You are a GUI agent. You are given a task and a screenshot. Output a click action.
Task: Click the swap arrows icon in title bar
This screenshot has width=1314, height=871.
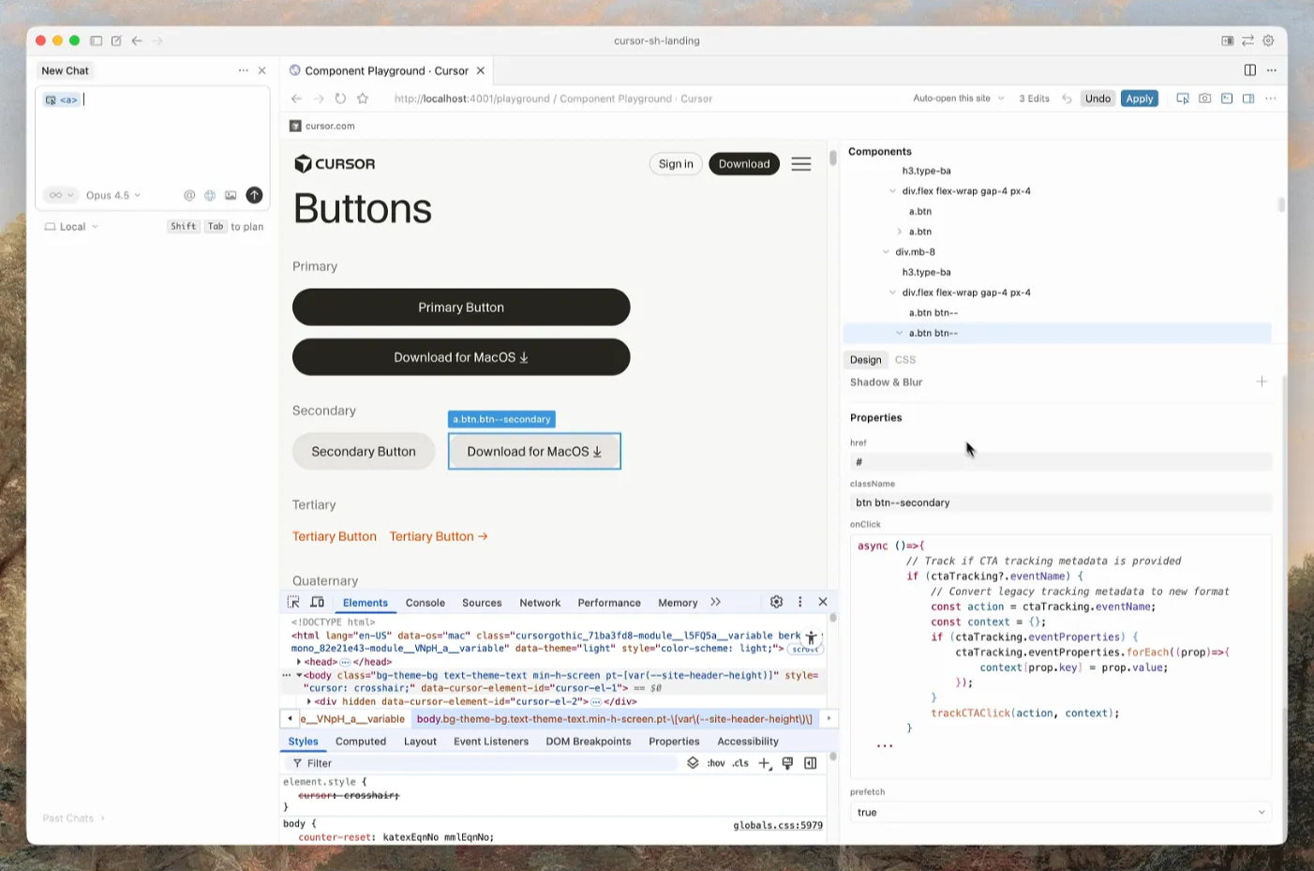pyautogui.click(x=1247, y=41)
